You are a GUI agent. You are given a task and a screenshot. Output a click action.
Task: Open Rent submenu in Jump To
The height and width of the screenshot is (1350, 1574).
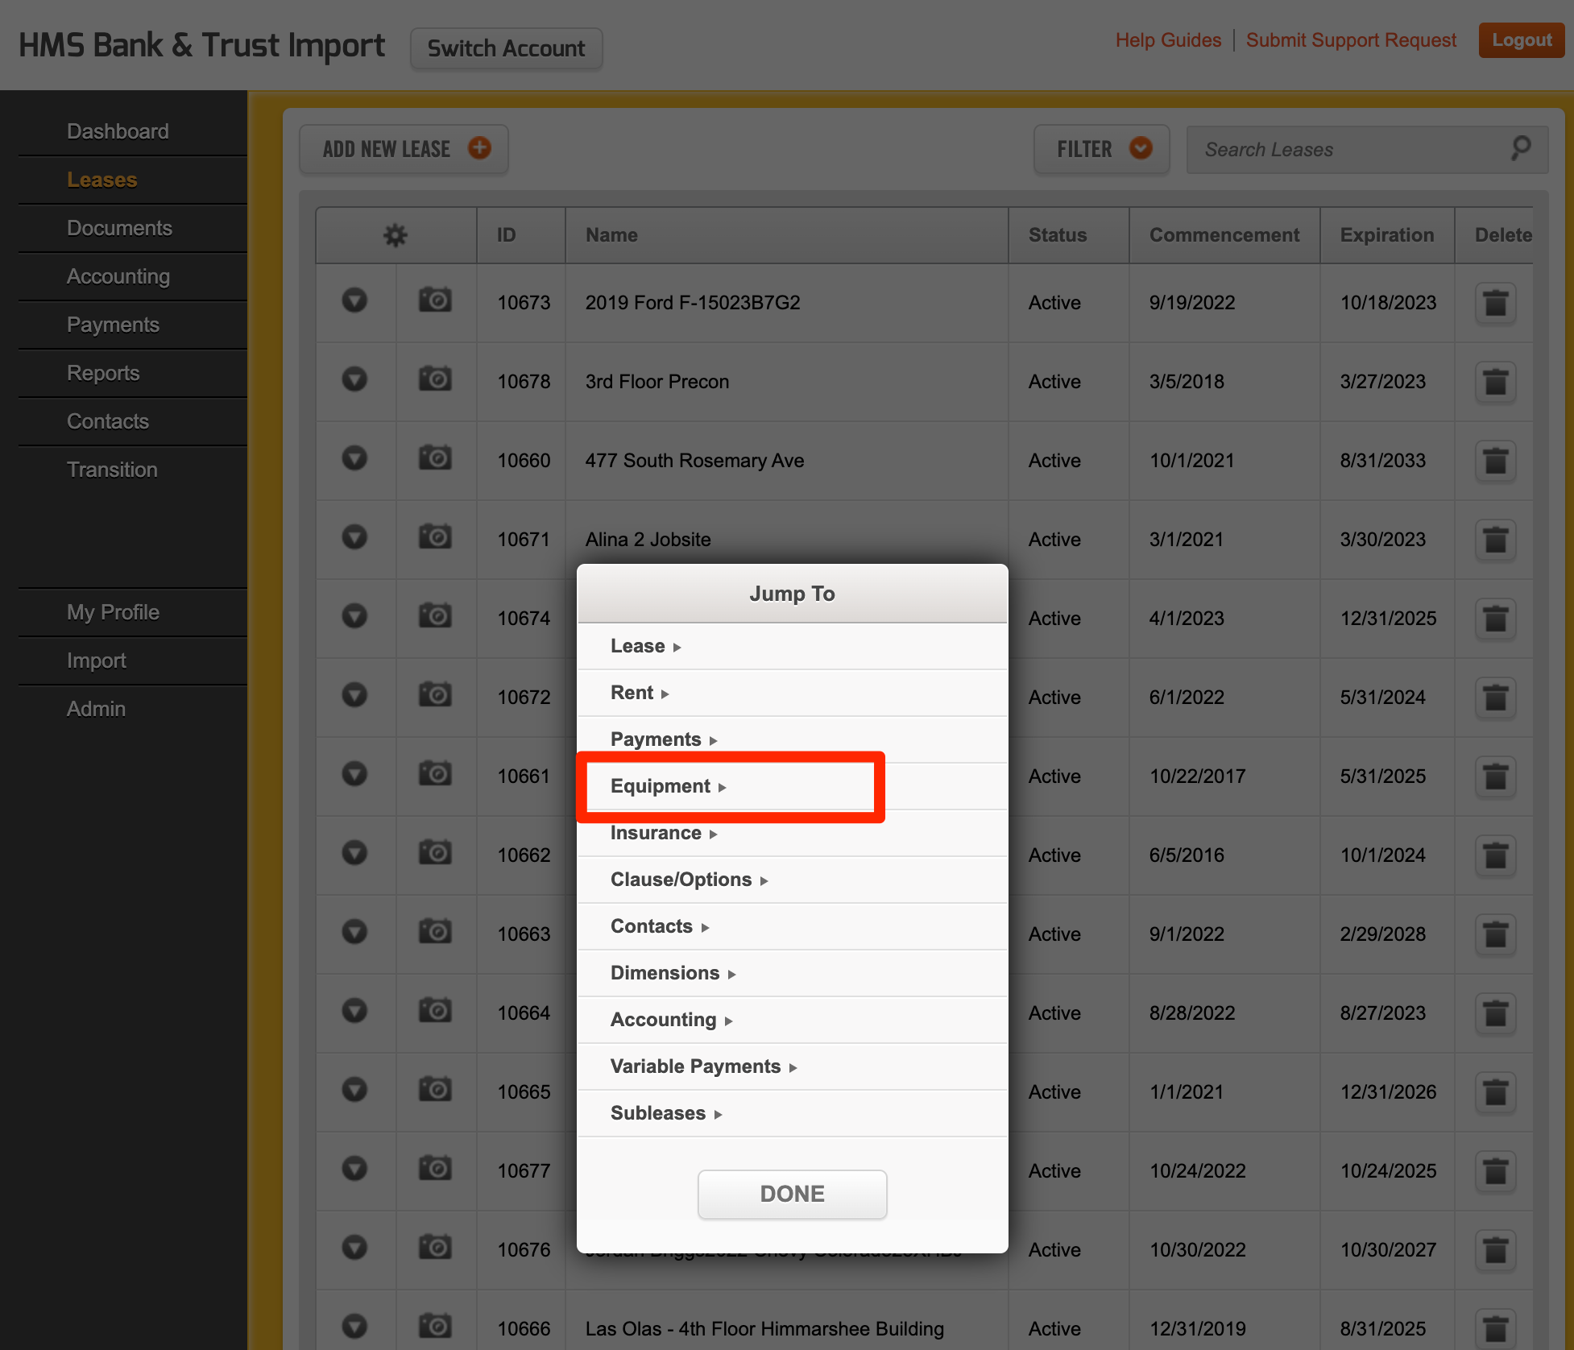coord(792,693)
